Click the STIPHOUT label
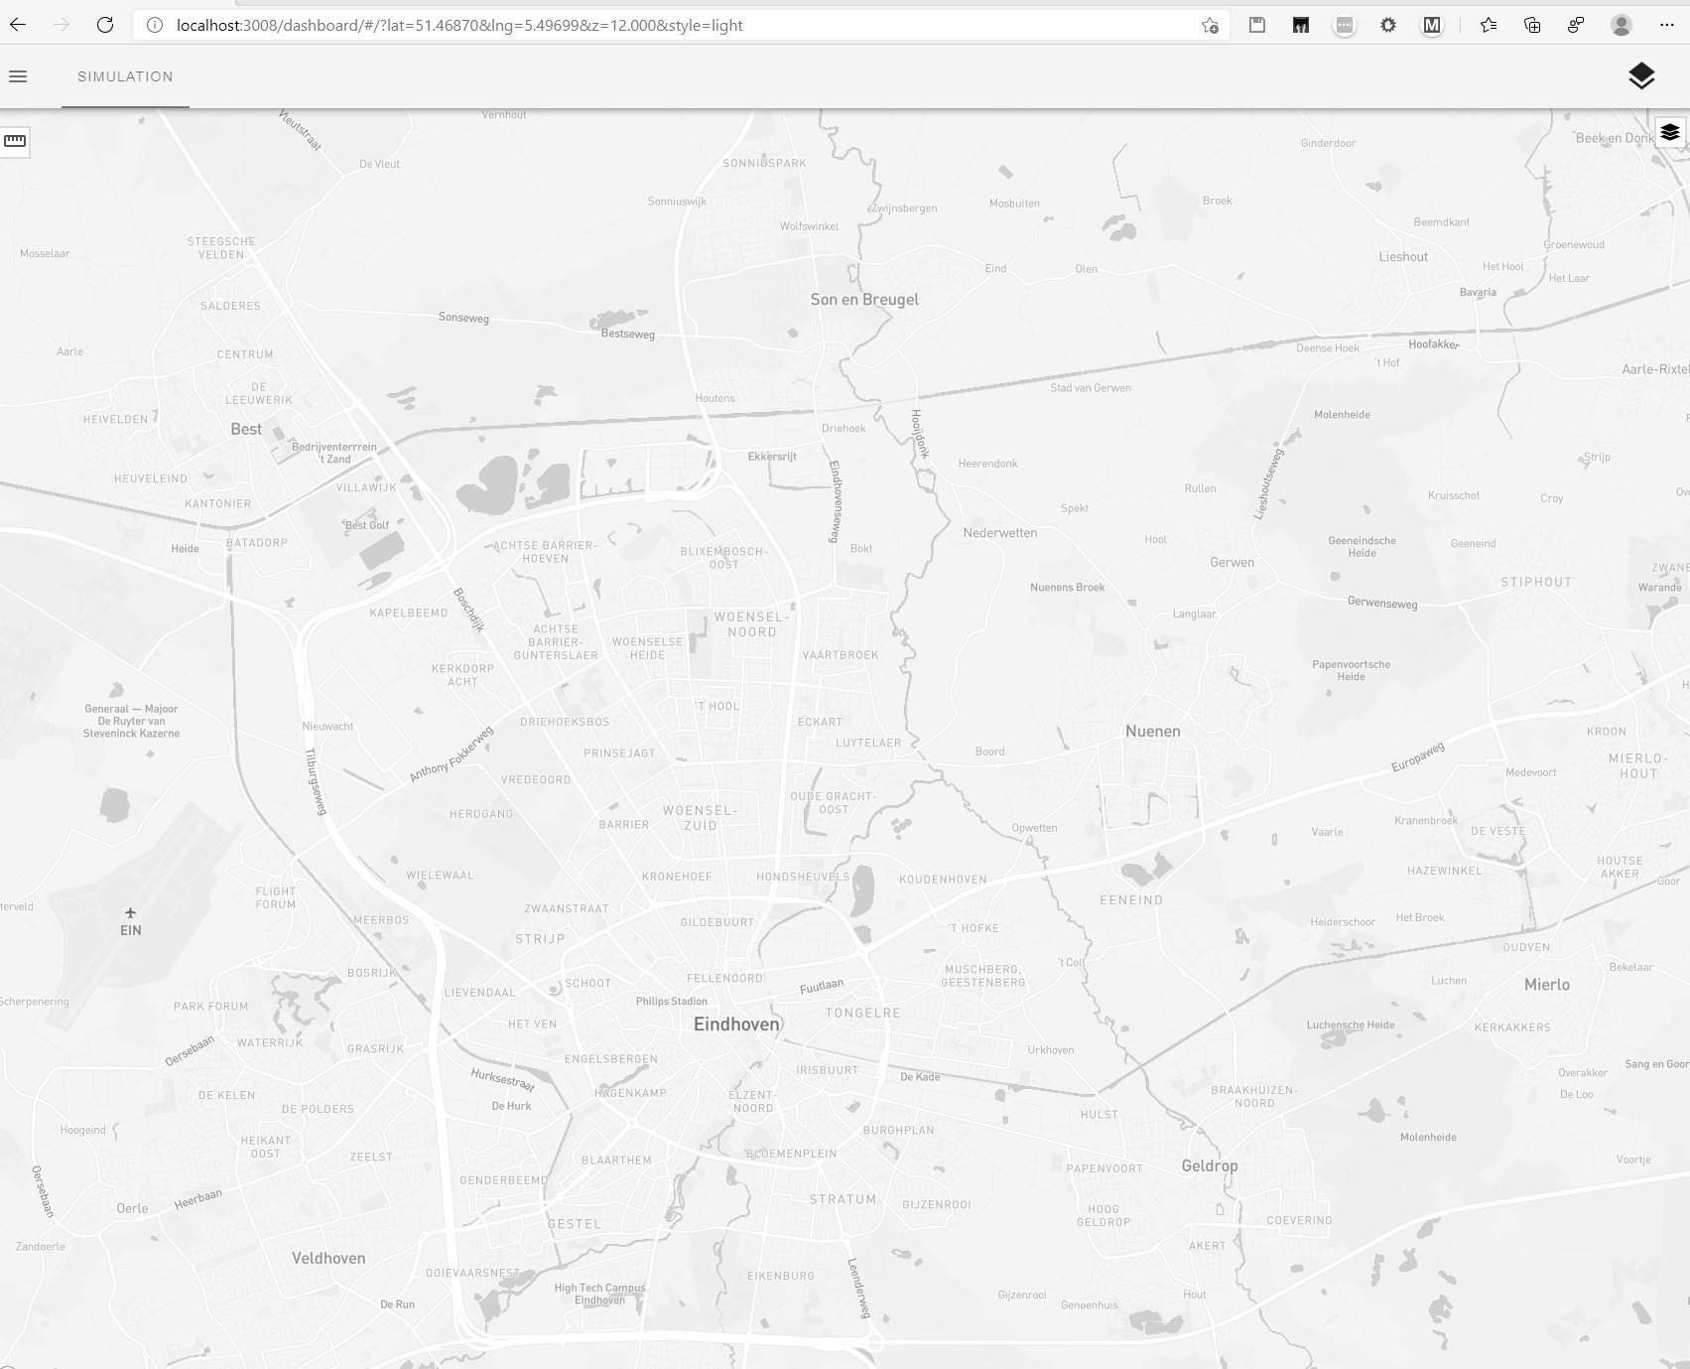The width and height of the screenshot is (1690, 1369). pyautogui.click(x=1536, y=583)
